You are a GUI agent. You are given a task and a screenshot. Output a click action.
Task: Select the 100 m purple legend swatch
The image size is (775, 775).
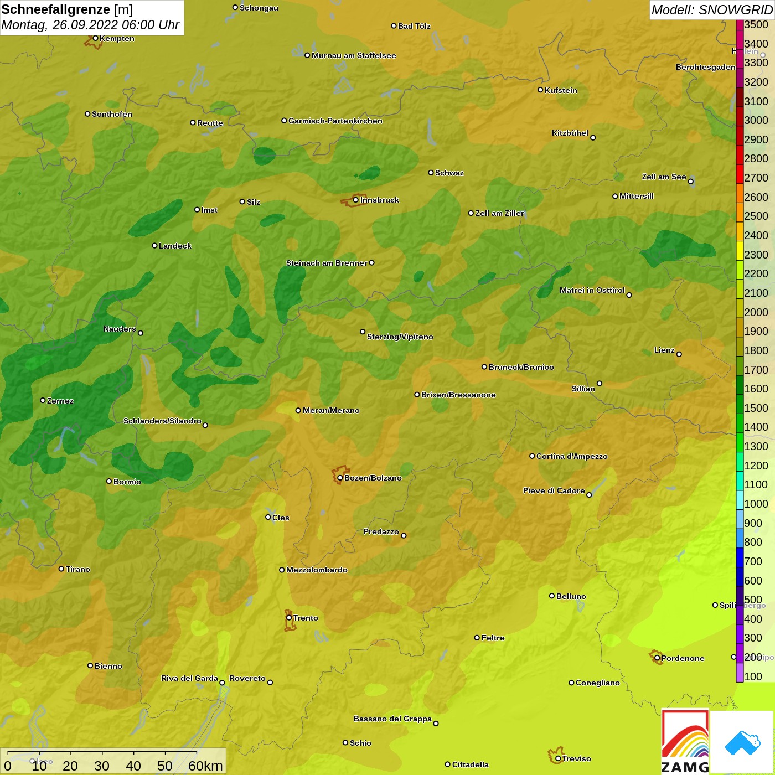tap(740, 673)
